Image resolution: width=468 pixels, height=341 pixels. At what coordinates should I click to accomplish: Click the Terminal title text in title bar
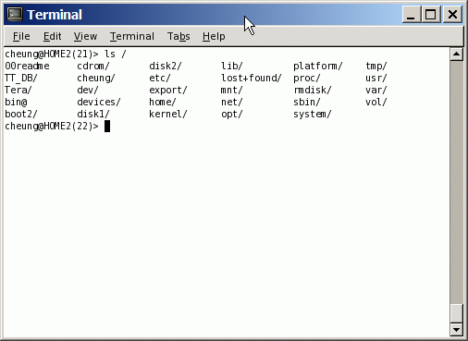(55, 15)
